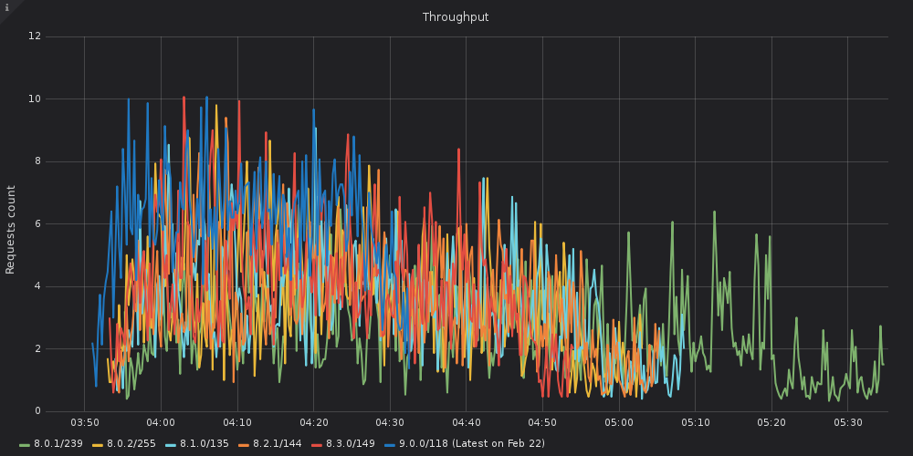Click the 05:00 time axis label
913x456 pixels.
[619, 423]
